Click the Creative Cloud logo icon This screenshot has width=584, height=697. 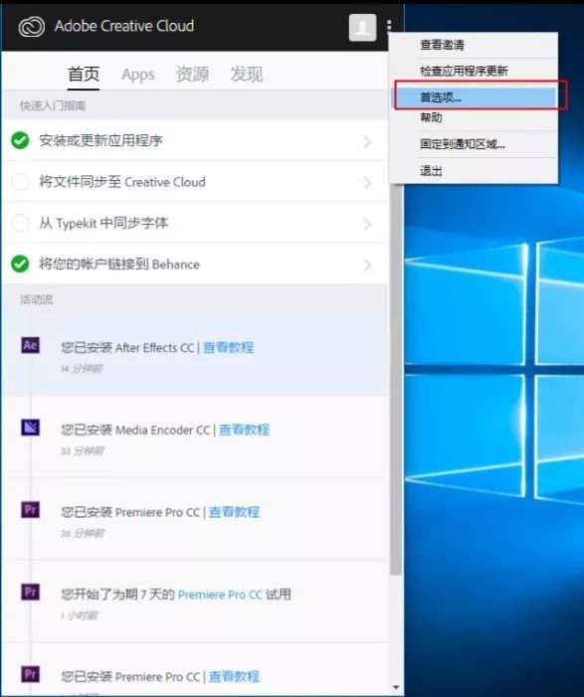pos(31,27)
